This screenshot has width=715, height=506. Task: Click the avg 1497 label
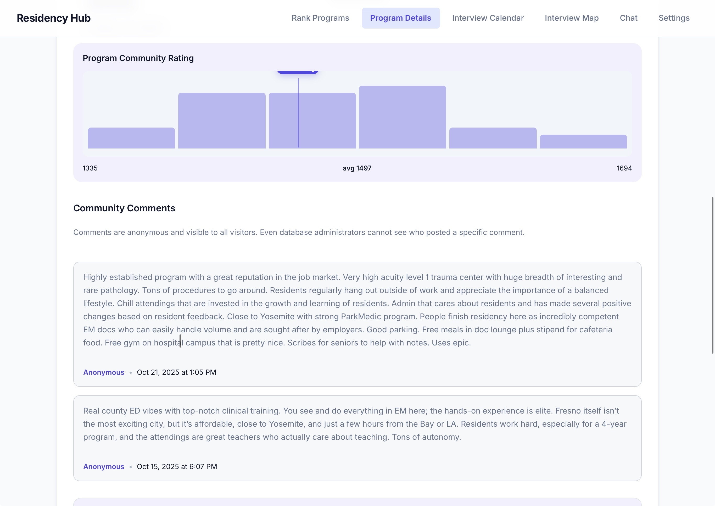[357, 168]
